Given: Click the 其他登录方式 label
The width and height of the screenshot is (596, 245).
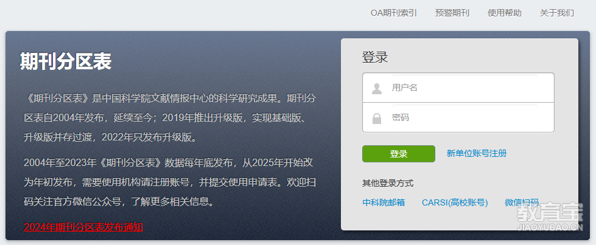Looking at the screenshot, I should (388, 184).
